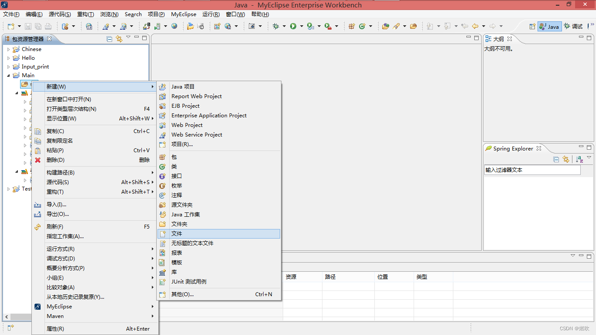596x335 pixels.
Task: Choose 删除(D) from context menu
Action: tap(95, 160)
